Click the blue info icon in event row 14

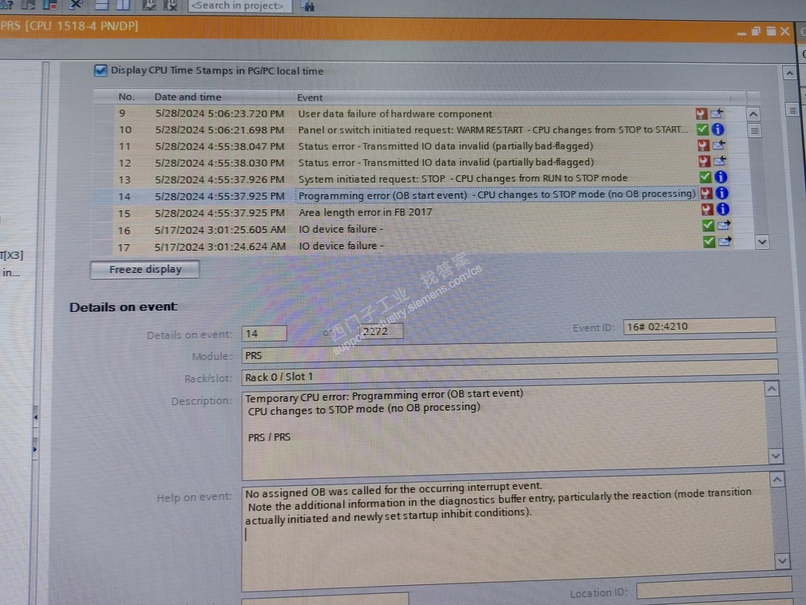(x=722, y=193)
